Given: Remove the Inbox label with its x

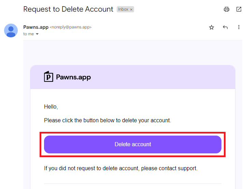Looking at the screenshot, I should [131, 10].
